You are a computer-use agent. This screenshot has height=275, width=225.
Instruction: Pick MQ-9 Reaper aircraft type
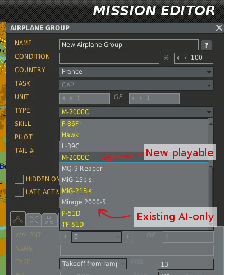[x=134, y=169]
